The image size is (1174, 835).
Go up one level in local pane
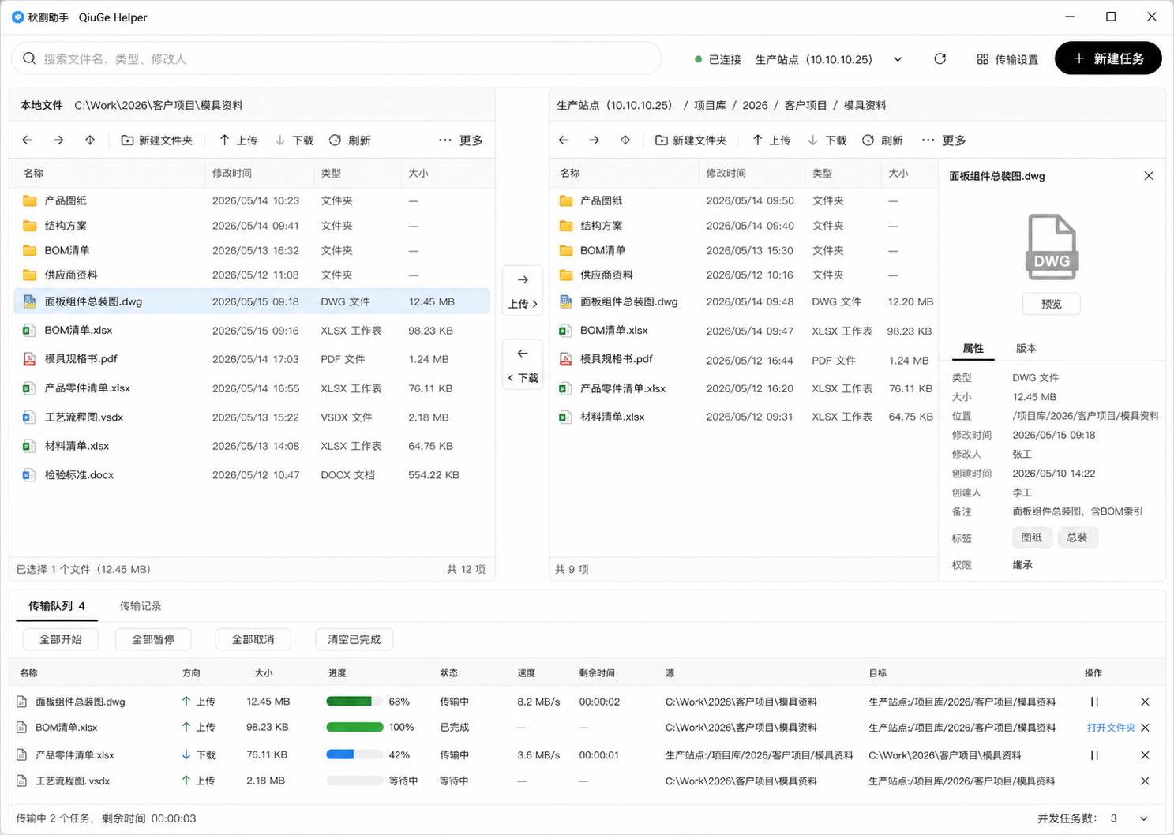90,140
